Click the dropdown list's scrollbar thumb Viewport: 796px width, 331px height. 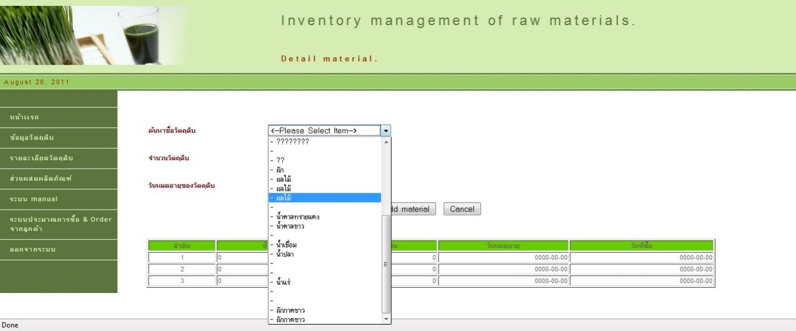[385, 264]
